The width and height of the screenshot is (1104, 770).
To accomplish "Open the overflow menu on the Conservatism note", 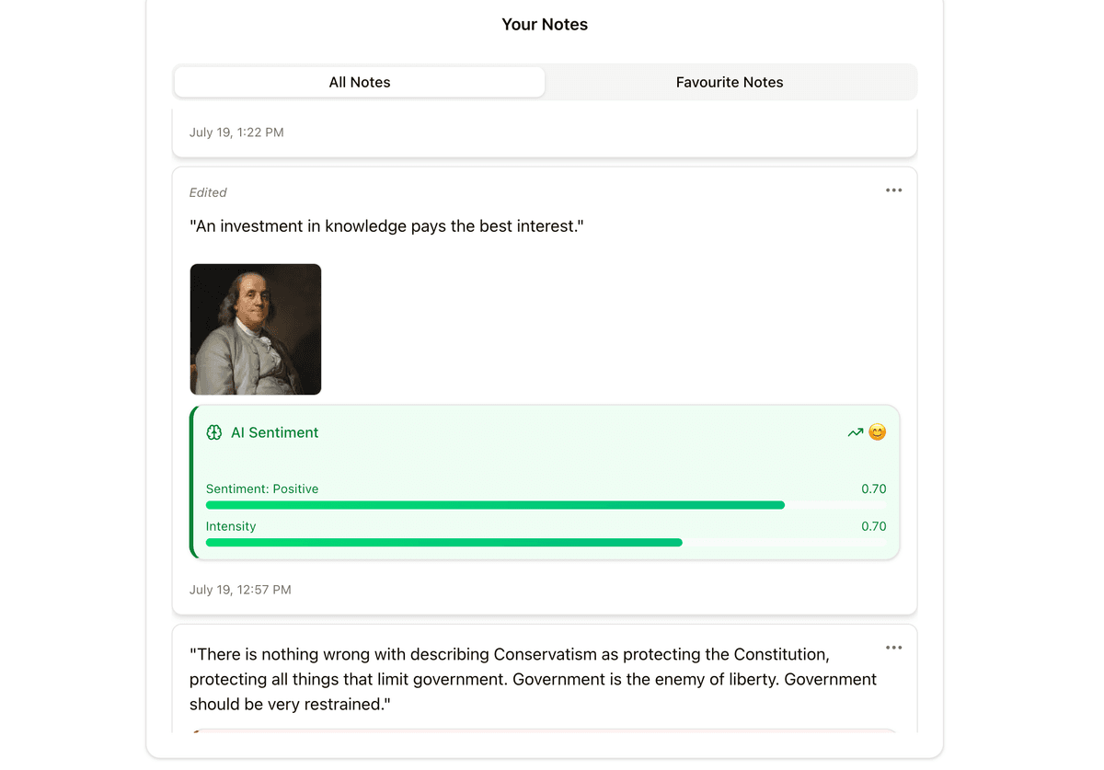I will point(893,647).
